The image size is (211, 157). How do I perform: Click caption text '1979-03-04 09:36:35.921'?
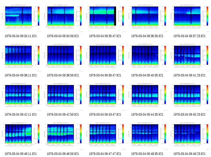click(x=147, y=36)
